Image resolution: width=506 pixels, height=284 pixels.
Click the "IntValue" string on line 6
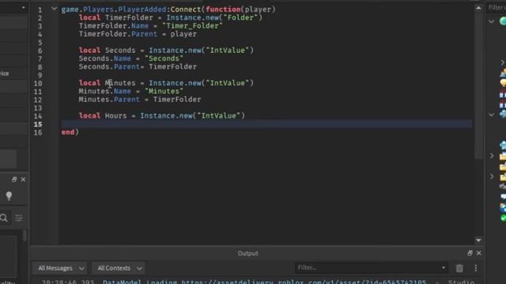(x=228, y=50)
